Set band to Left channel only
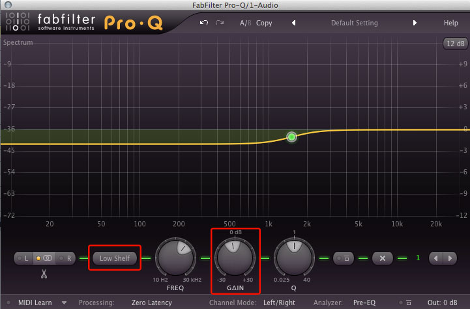The image size is (470, 309). (x=26, y=258)
